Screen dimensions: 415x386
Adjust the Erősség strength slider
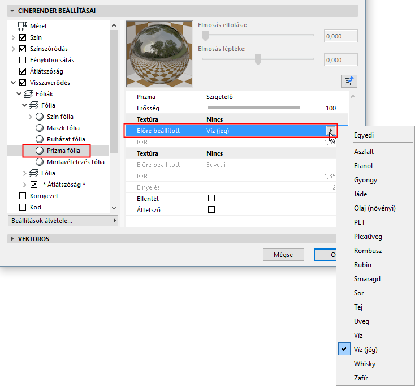[254, 108]
